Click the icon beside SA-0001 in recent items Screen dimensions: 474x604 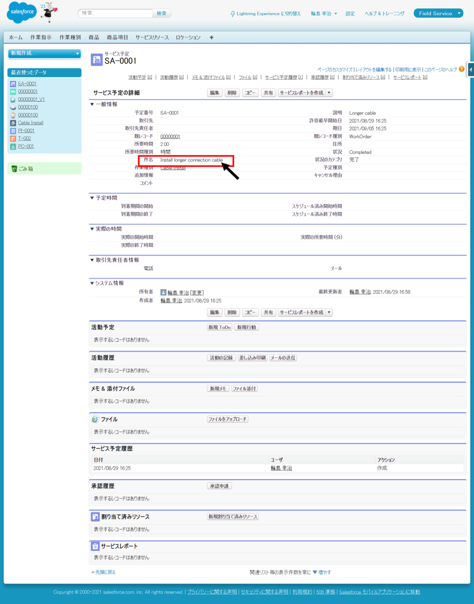(x=13, y=84)
